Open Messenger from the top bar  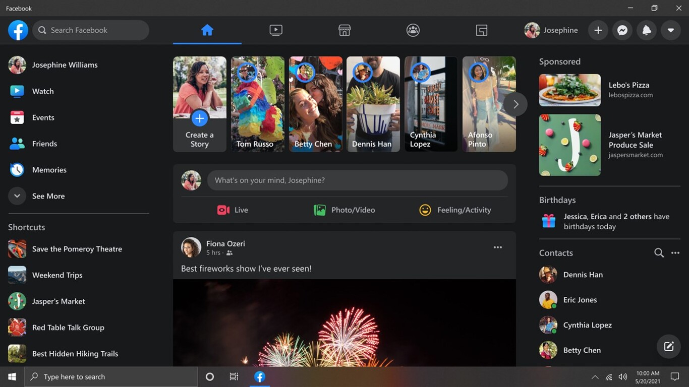622,30
